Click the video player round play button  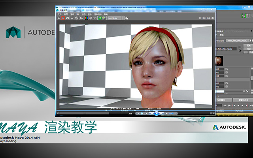pyautogui.click(x=157, y=113)
